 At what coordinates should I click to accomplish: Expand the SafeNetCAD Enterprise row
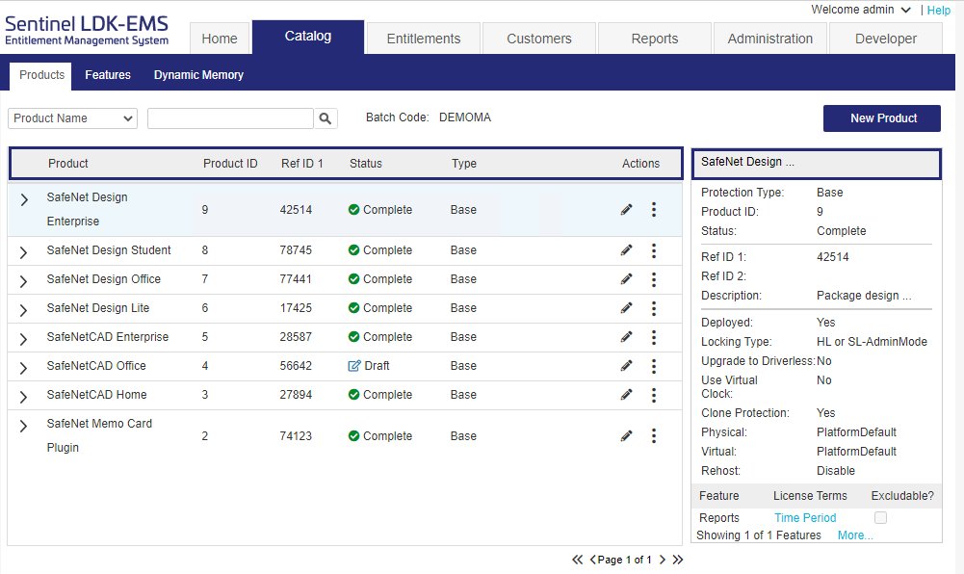click(x=24, y=338)
